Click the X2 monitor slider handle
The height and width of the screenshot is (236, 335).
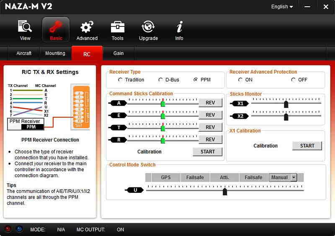pyautogui.click(x=286, y=117)
